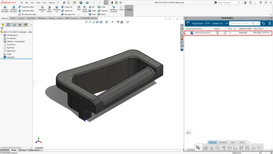Open the search options dropdown arrow
The image size is (273, 154).
258,23
